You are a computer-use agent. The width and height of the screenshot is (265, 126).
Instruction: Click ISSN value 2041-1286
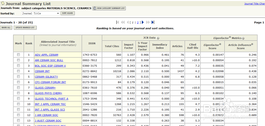click(x=90, y=110)
